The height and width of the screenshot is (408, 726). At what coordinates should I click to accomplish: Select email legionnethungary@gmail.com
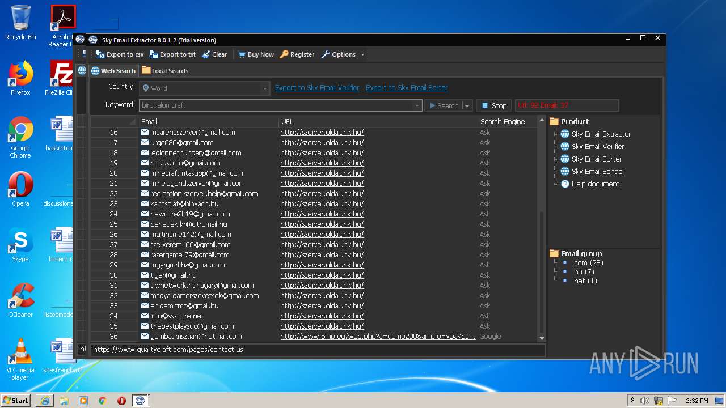click(x=196, y=153)
